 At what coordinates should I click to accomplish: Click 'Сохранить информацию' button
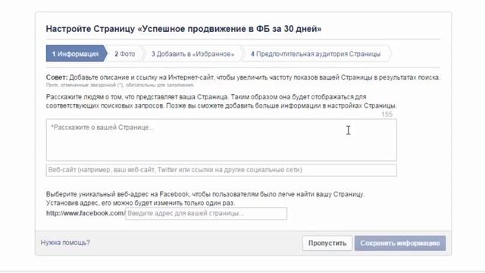(x=400, y=243)
